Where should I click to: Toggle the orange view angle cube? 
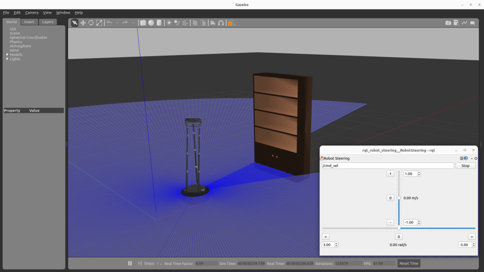(x=231, y=23)
